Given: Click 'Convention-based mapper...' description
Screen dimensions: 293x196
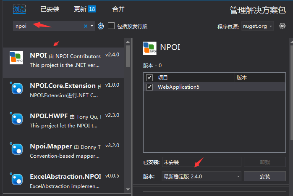Looking at the screenshot, I should [x=65, y=156].
